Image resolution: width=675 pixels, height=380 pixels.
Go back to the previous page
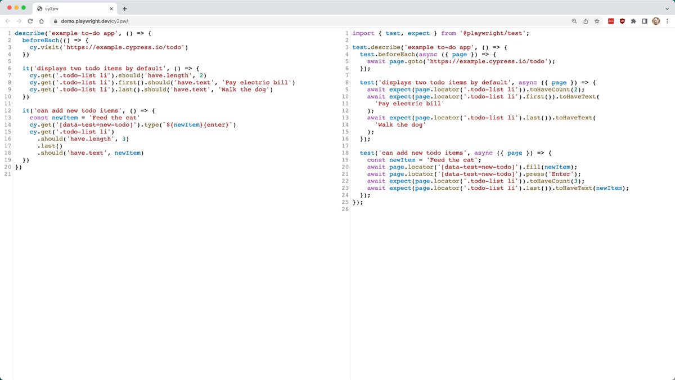[8, 21]
